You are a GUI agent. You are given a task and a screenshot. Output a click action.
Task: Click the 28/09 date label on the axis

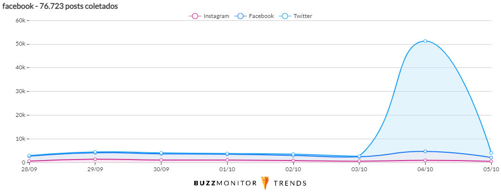click(x=29, y=169)
